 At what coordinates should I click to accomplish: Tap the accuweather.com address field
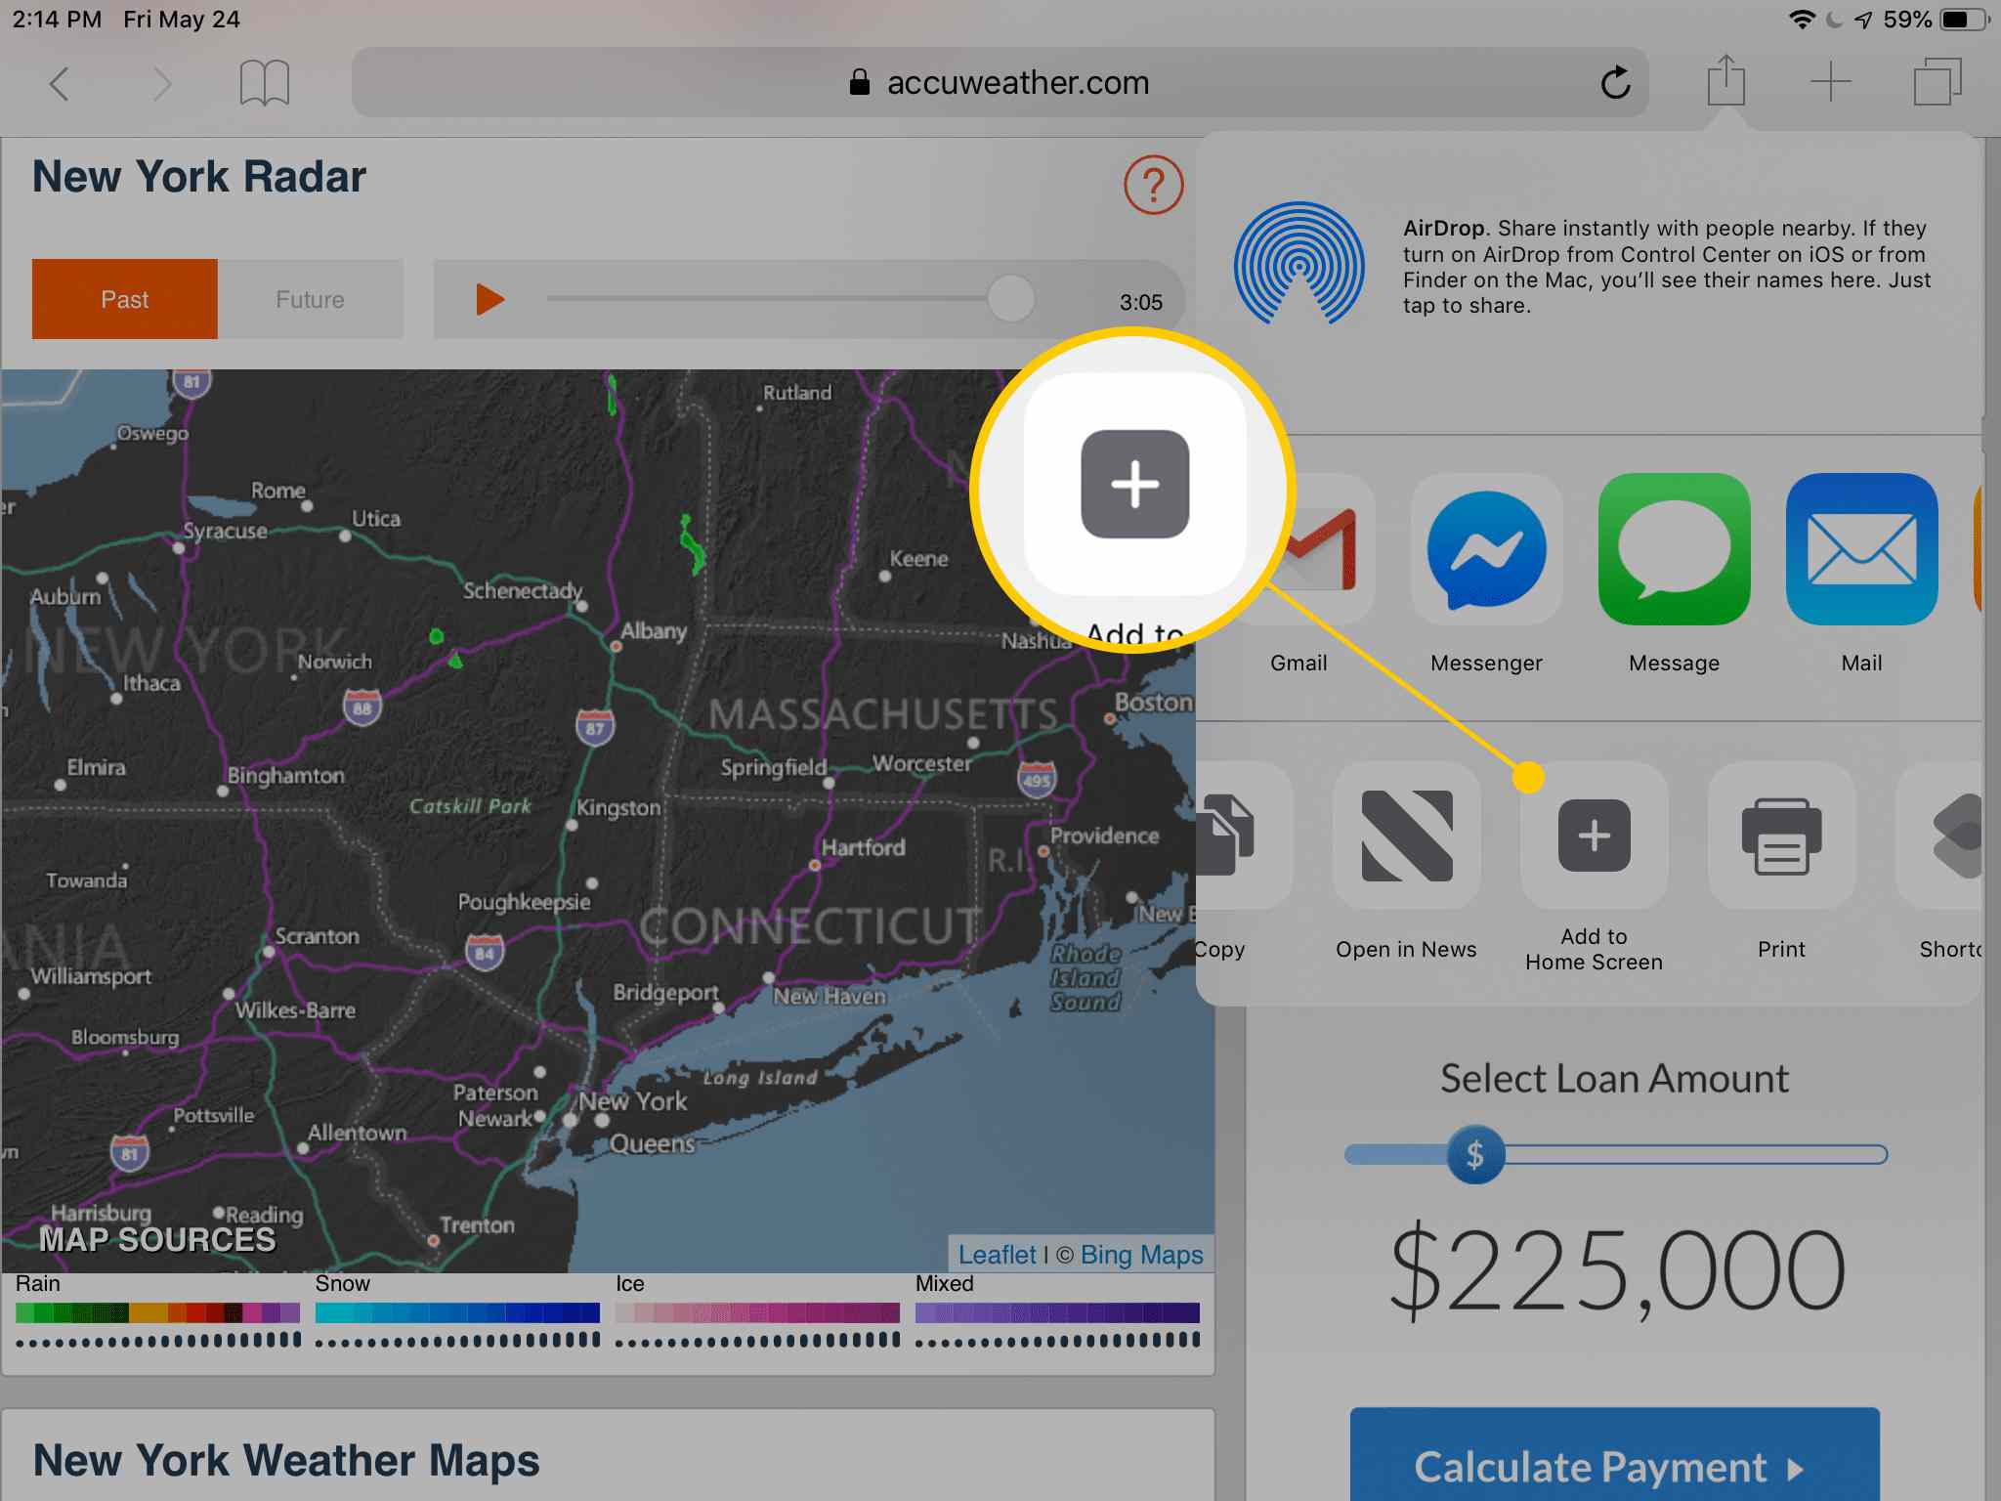point(1000,83)
